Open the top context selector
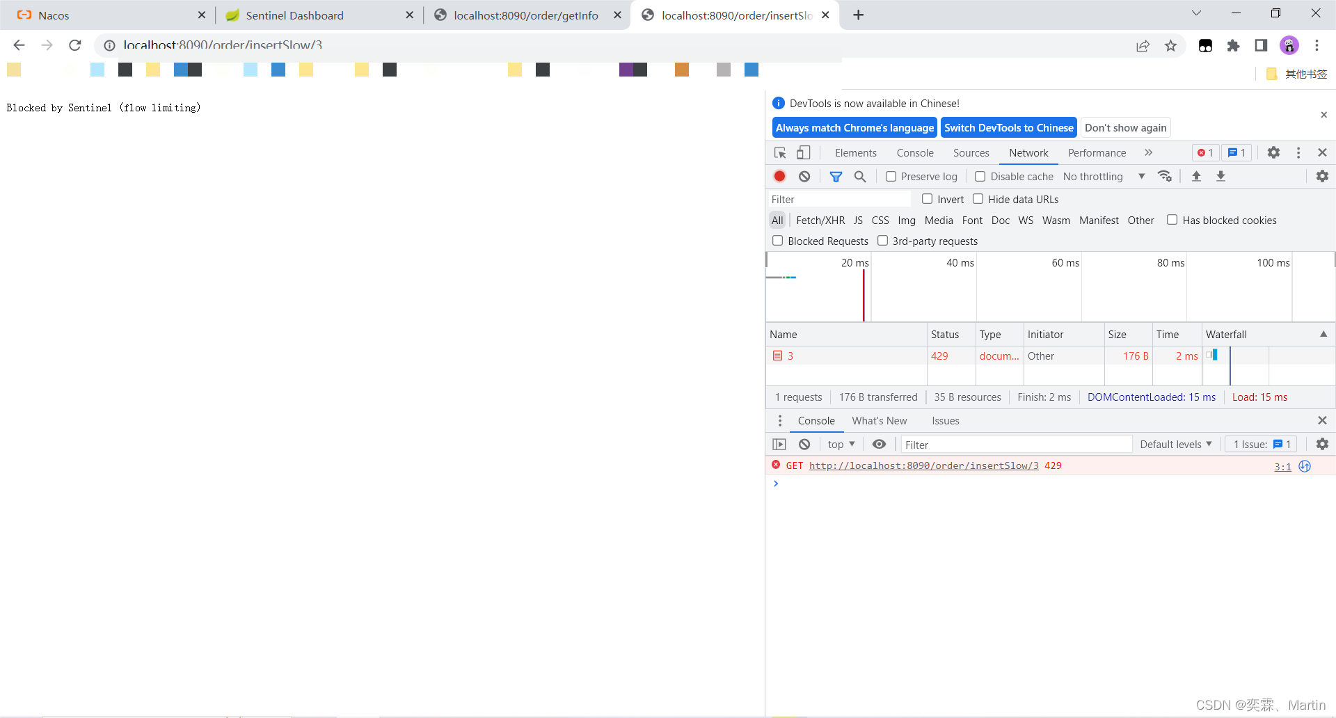The image size is (1336, 718). point(841,445)
